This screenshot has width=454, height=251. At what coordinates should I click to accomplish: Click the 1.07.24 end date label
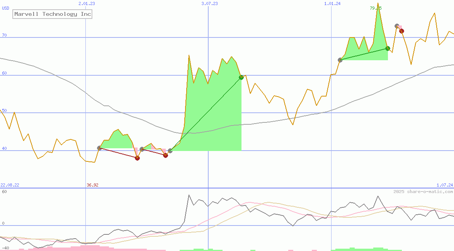[x=445, y=185]
